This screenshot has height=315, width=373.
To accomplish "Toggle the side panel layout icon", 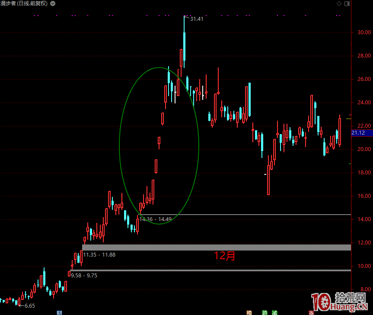I will pyautogui.click(x=347, y=3).
